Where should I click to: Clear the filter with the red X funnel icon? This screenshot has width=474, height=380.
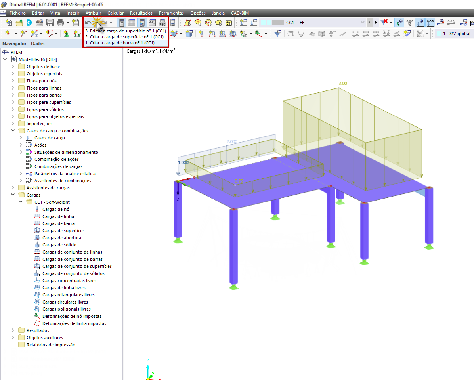(x=384, y=22)
